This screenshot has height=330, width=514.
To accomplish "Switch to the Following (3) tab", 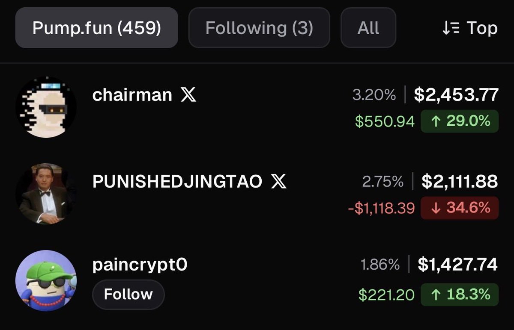I will [259, 28].
